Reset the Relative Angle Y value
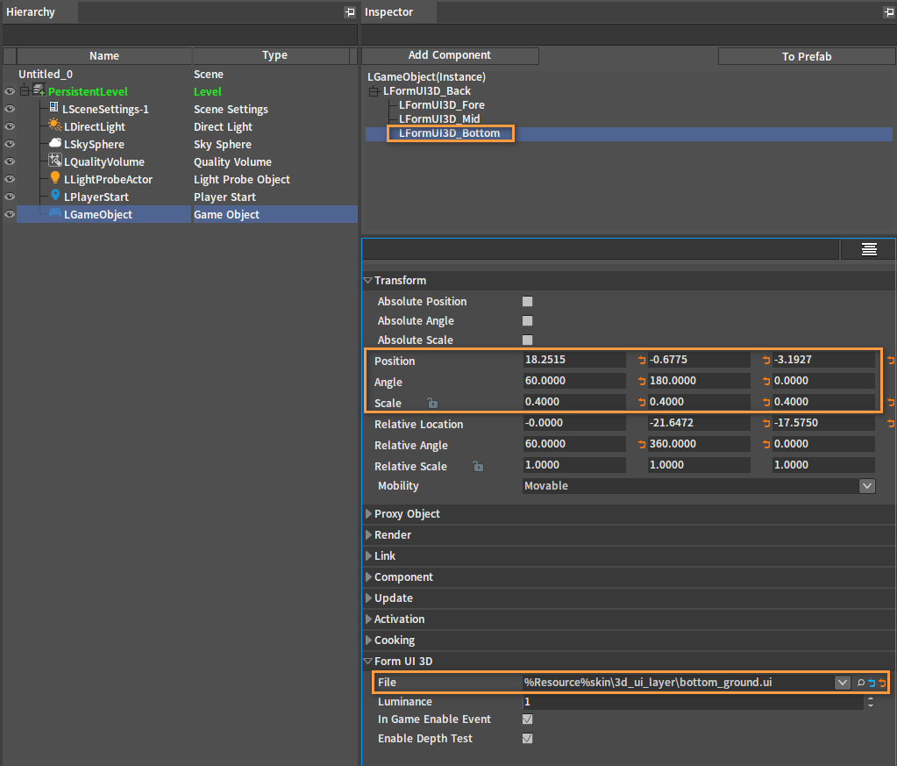 [766, 444]
